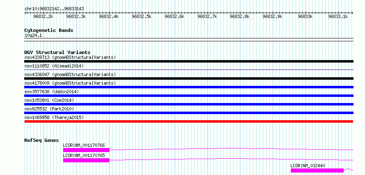Click the RefSeq Genes track title
The width and height of the screenshot is (365, 175).
[42, 140]
